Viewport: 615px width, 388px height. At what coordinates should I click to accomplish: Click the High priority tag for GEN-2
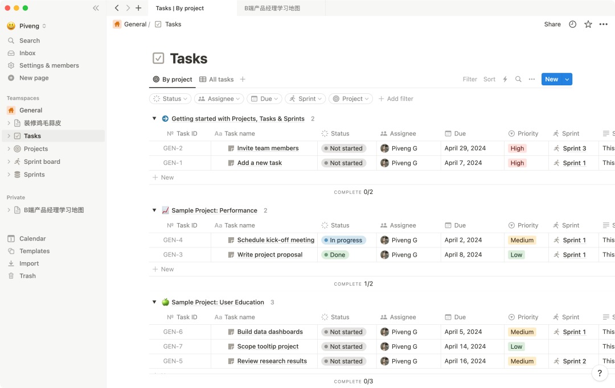[x=517, y=148]
